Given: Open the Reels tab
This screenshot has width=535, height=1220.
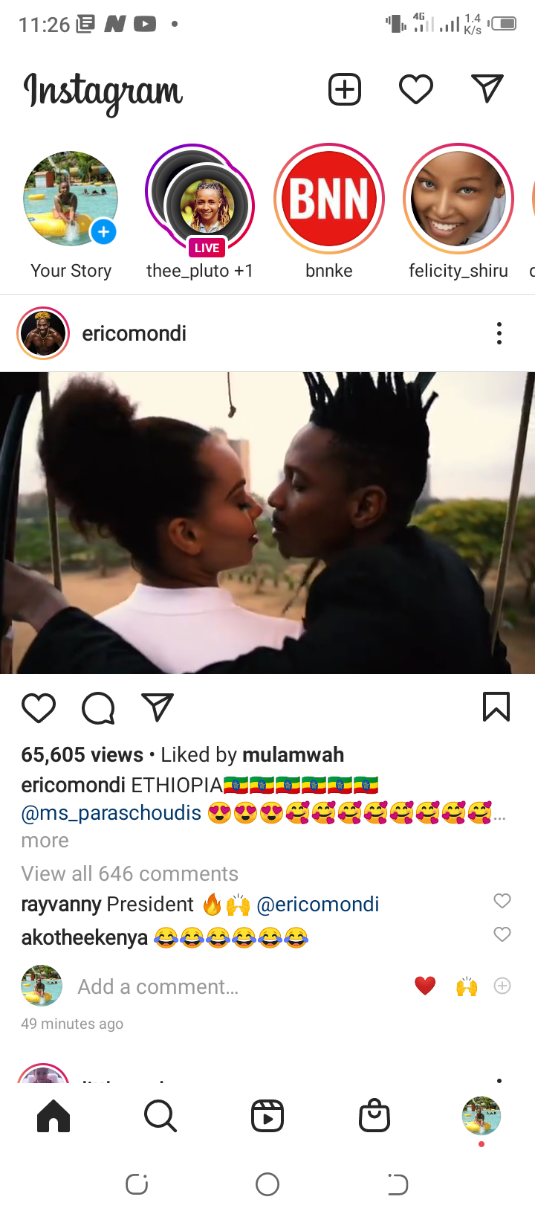Looking at the screenshot, I should [267, 1116].
